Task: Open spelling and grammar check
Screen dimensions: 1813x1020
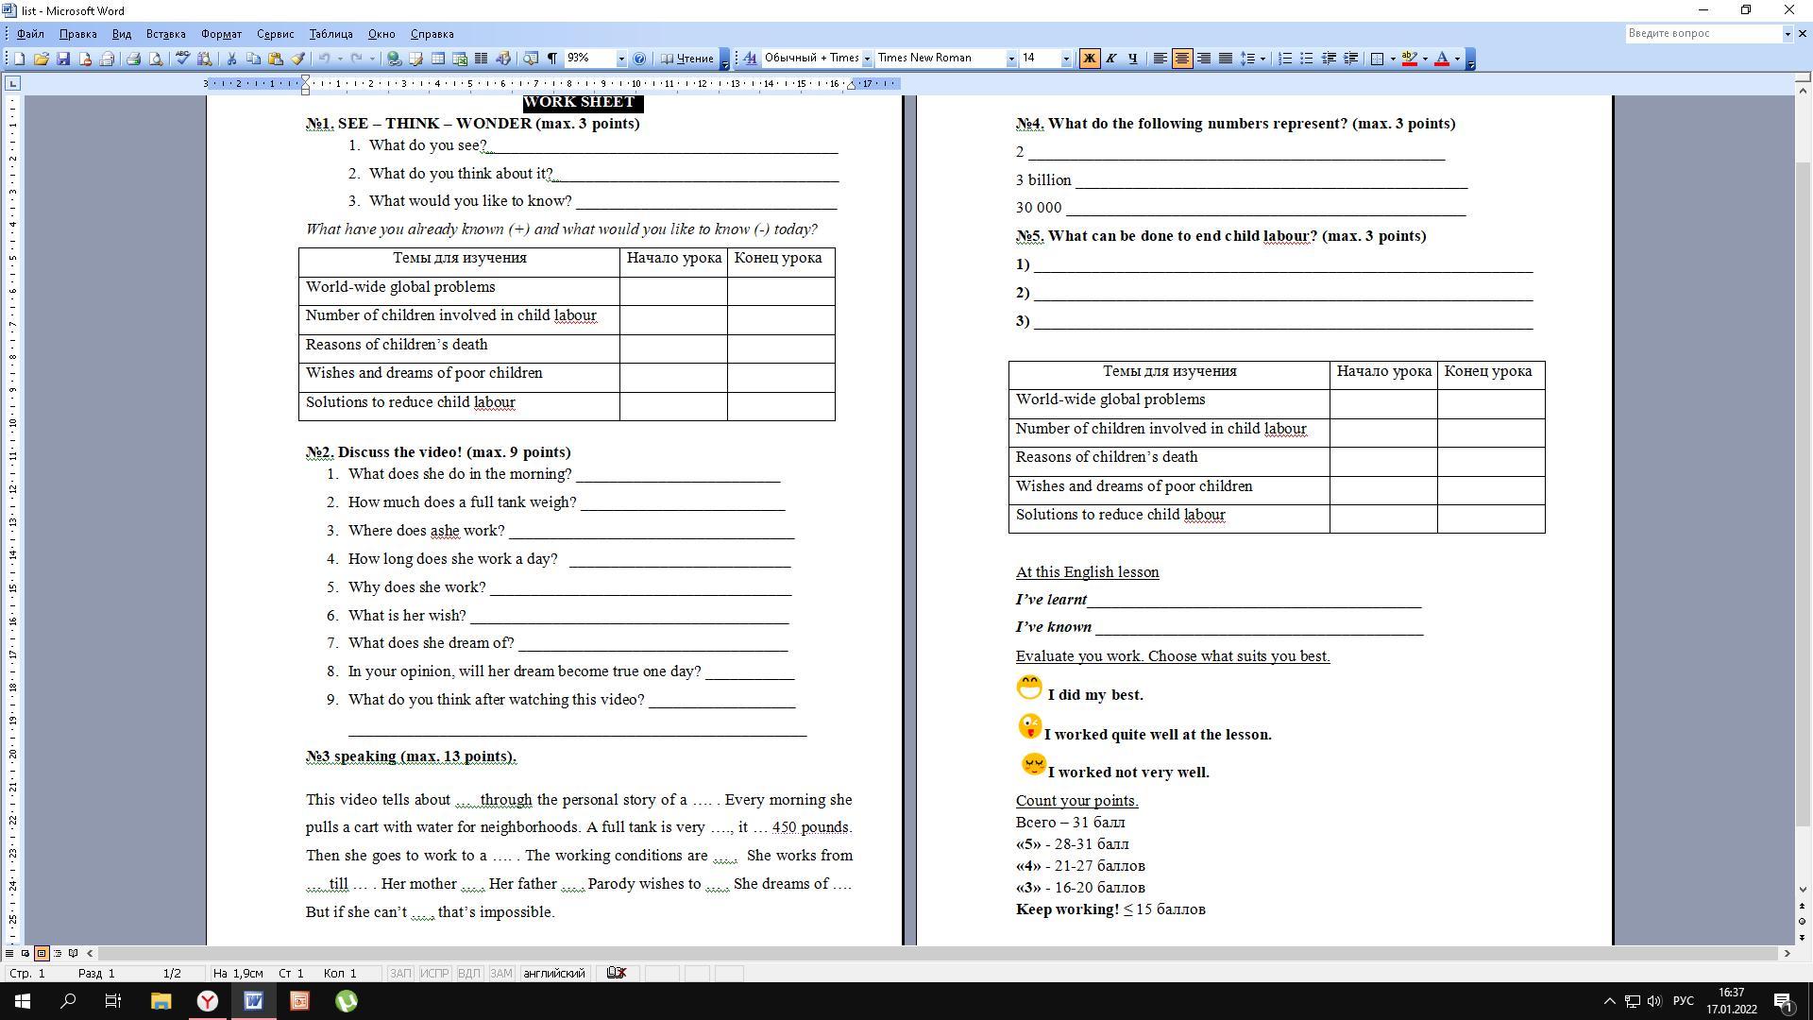Action: (182, 59)
